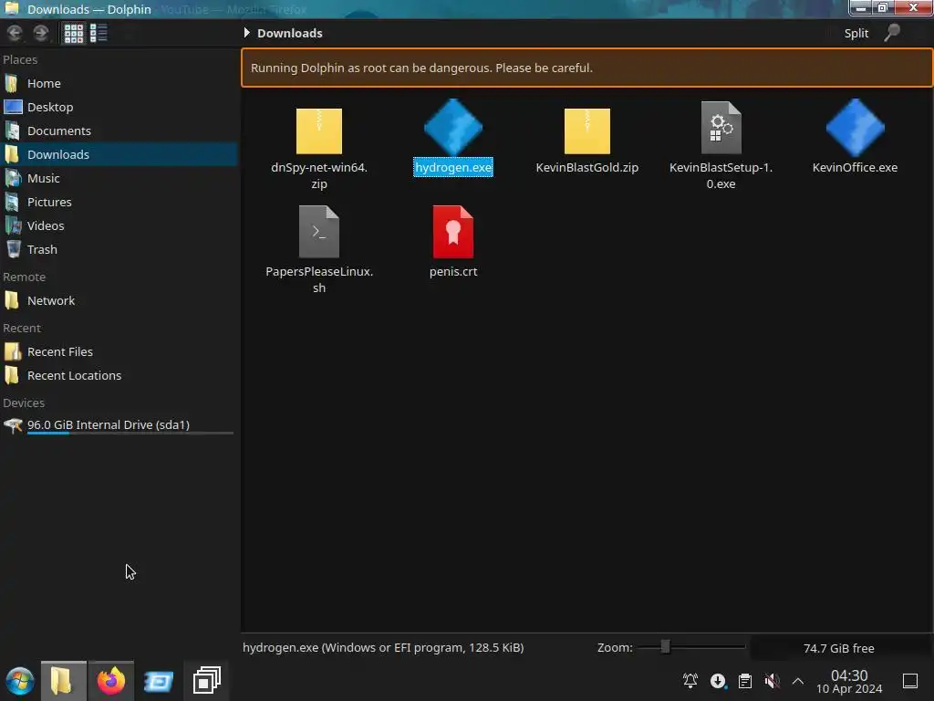Viewport: 934px width, 701px height.
Task: Minimize the Dolphin window
Action: pos(861,7)
